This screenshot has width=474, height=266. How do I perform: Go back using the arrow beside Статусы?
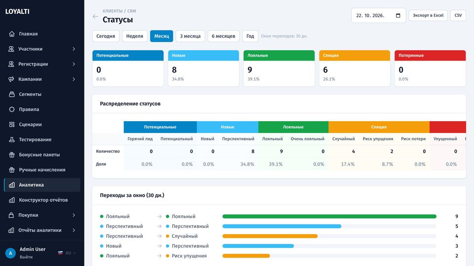pos(95,16)
